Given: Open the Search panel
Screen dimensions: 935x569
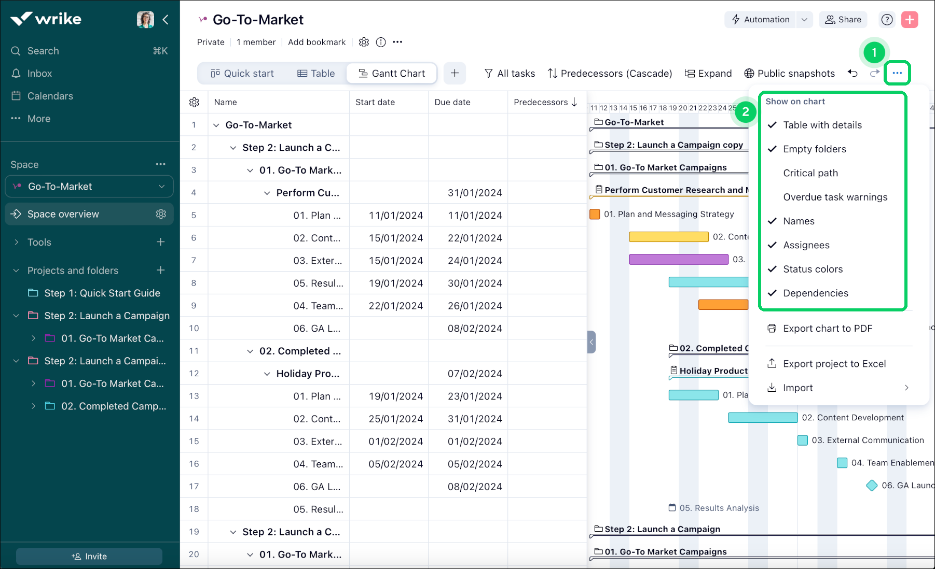Looking at the screenshot, I should (x=43, y=50).
